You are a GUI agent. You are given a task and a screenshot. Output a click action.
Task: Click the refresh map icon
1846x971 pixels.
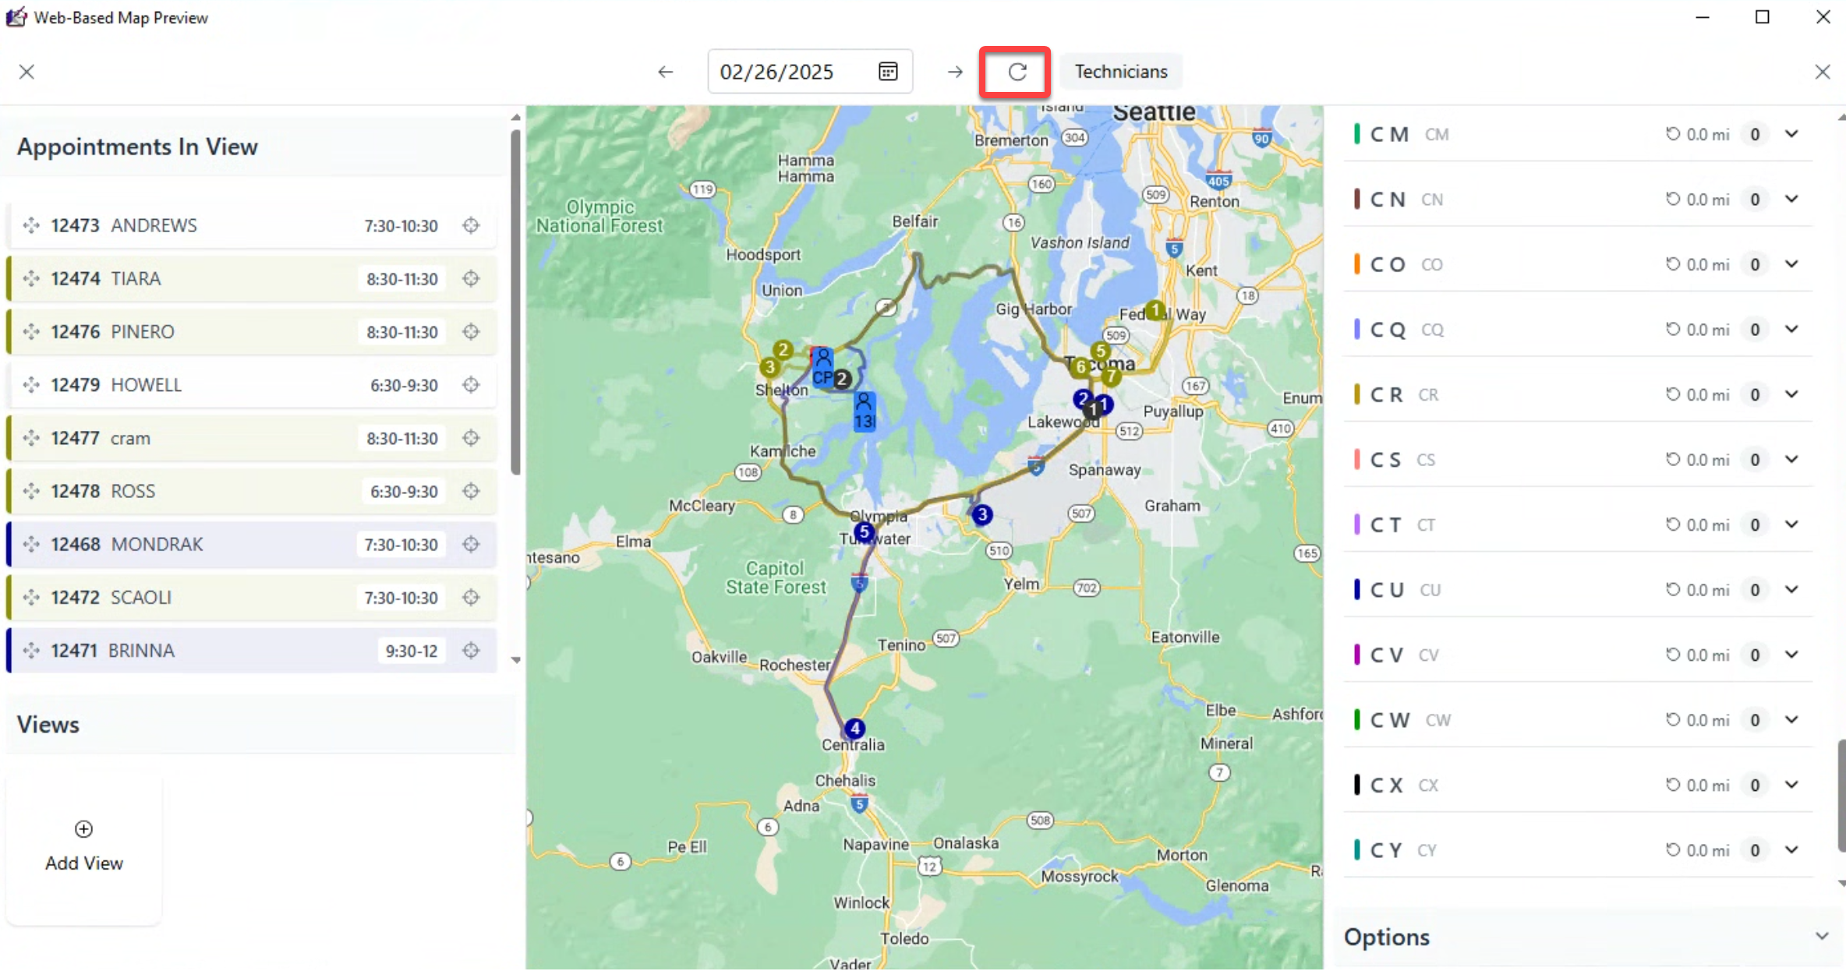pyautogui.click(x=1017, y=72)
